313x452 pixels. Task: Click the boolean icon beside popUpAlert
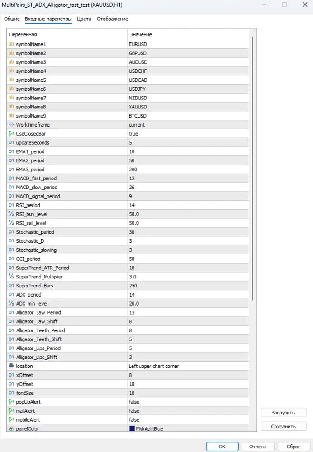[11, 401]
